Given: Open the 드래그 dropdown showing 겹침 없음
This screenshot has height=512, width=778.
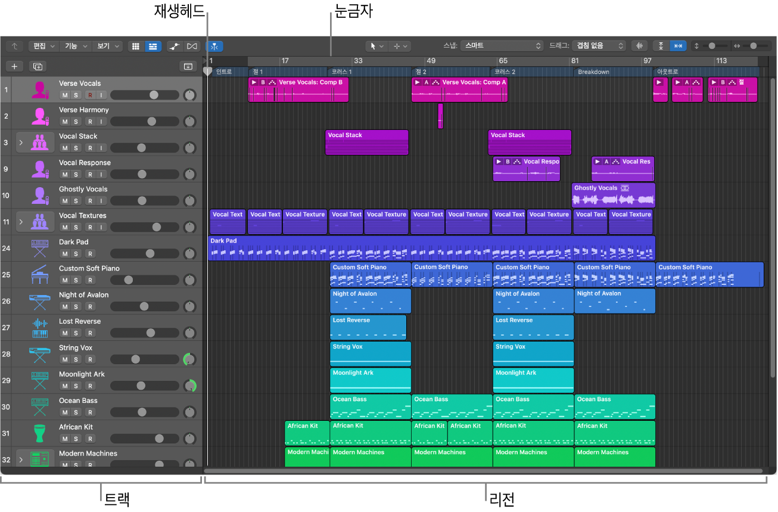Looking at the screenshot, I should click(x=597, y=45).
